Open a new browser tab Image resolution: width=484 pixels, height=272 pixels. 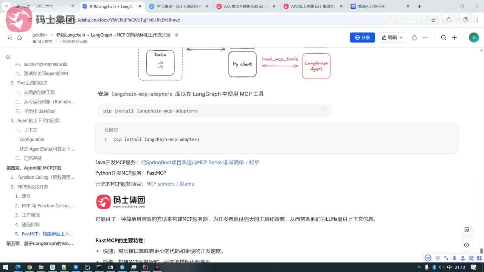[419, 6]
